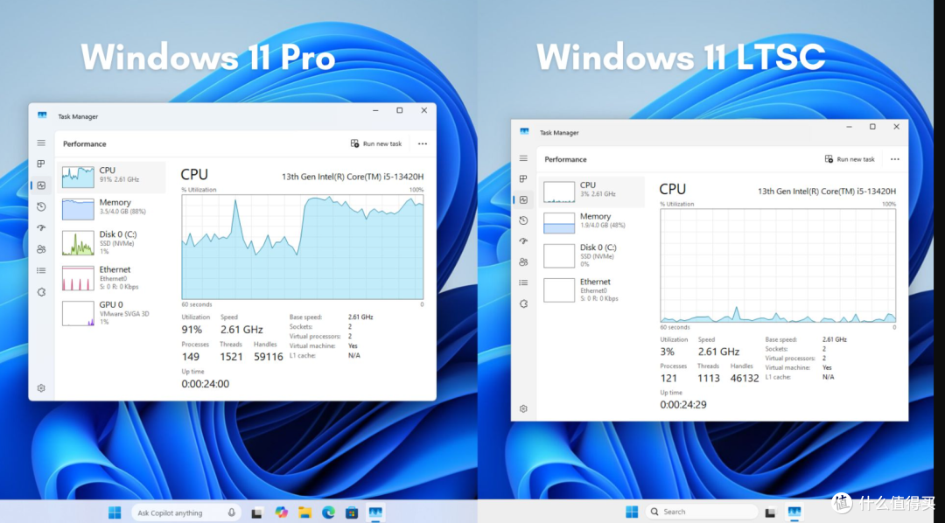Open Task View on LTSC taskbar

click(x=770, y=513)
